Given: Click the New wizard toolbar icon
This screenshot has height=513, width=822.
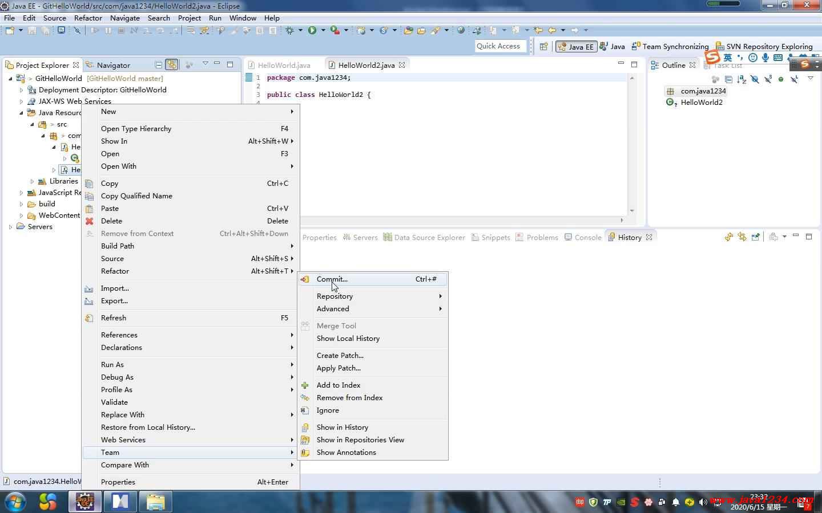Looking at the screenshot, I should tap(10, 30).
